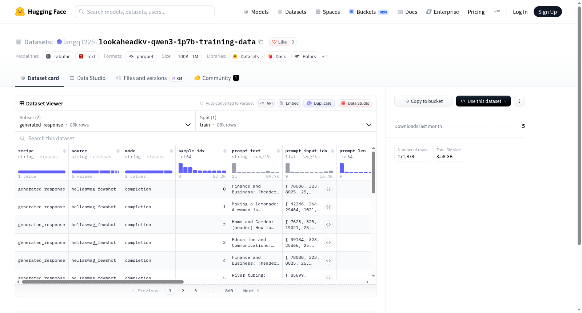Sort the source column

point(118,151)
